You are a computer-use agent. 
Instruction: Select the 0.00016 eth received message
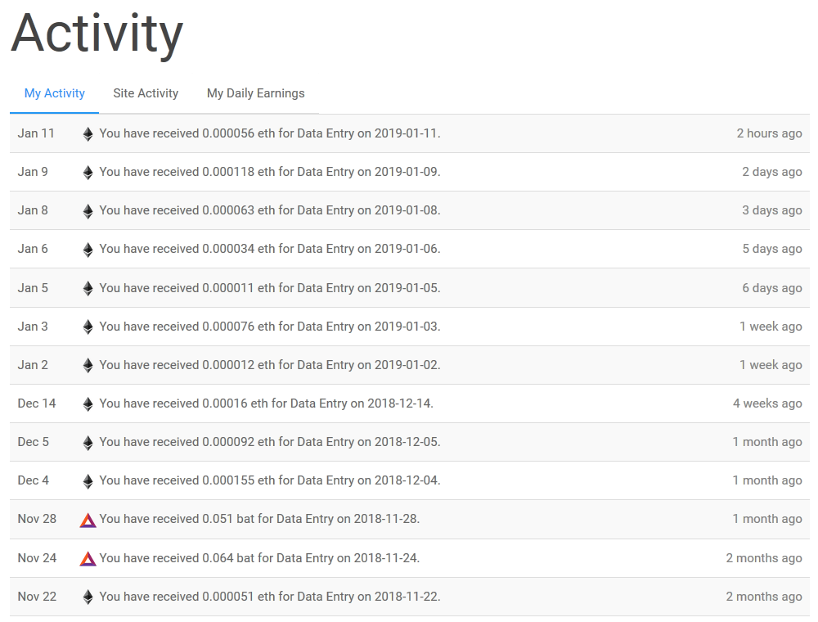click(266, 403)
